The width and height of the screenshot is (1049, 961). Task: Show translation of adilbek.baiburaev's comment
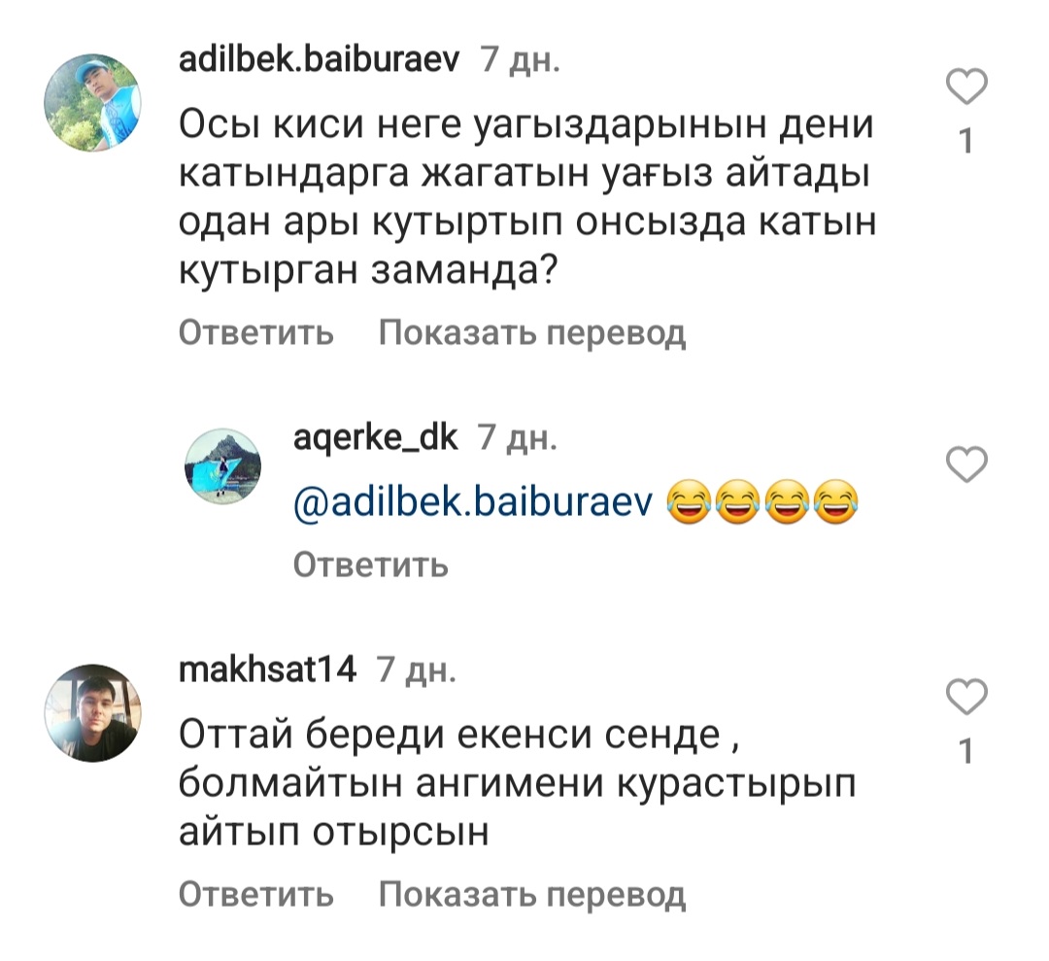click(x=532, y=332)
